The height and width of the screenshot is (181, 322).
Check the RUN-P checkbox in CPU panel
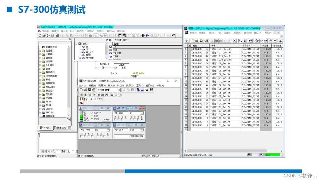pyautogui.click(x=92, y=113)
